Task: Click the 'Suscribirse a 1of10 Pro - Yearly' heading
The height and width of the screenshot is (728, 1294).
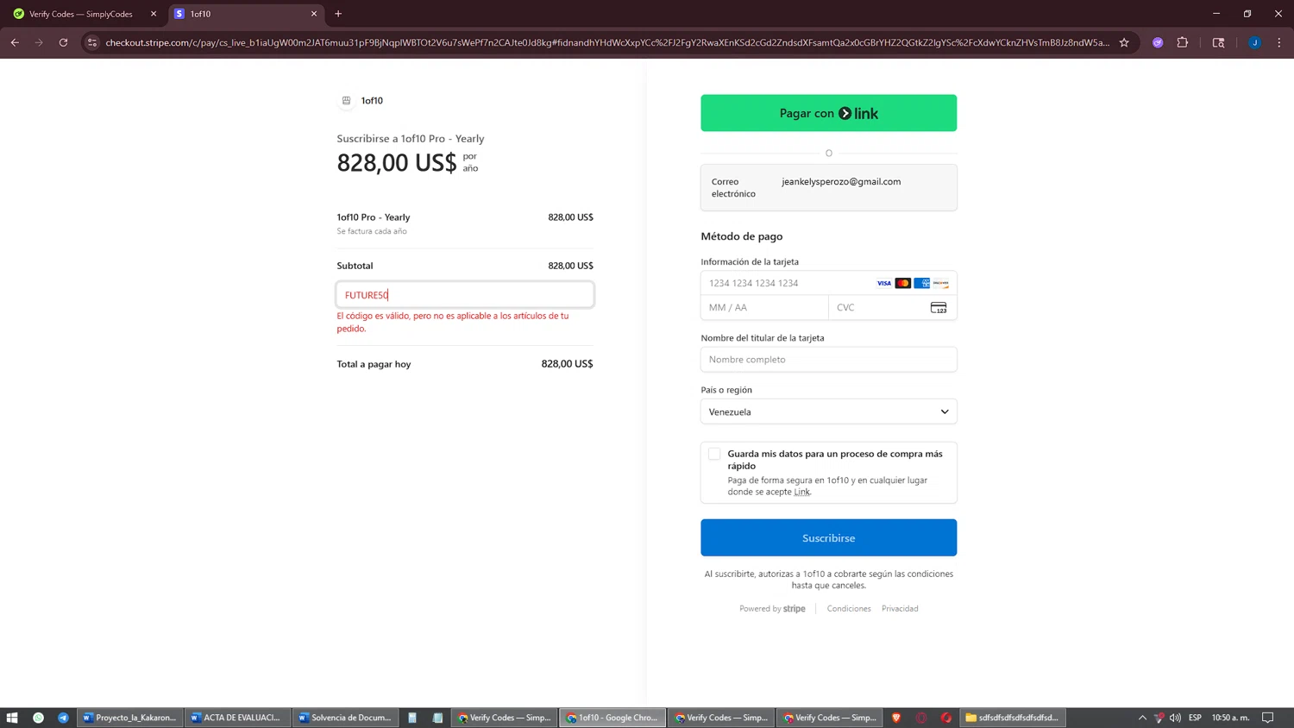Action: (411, 138)
